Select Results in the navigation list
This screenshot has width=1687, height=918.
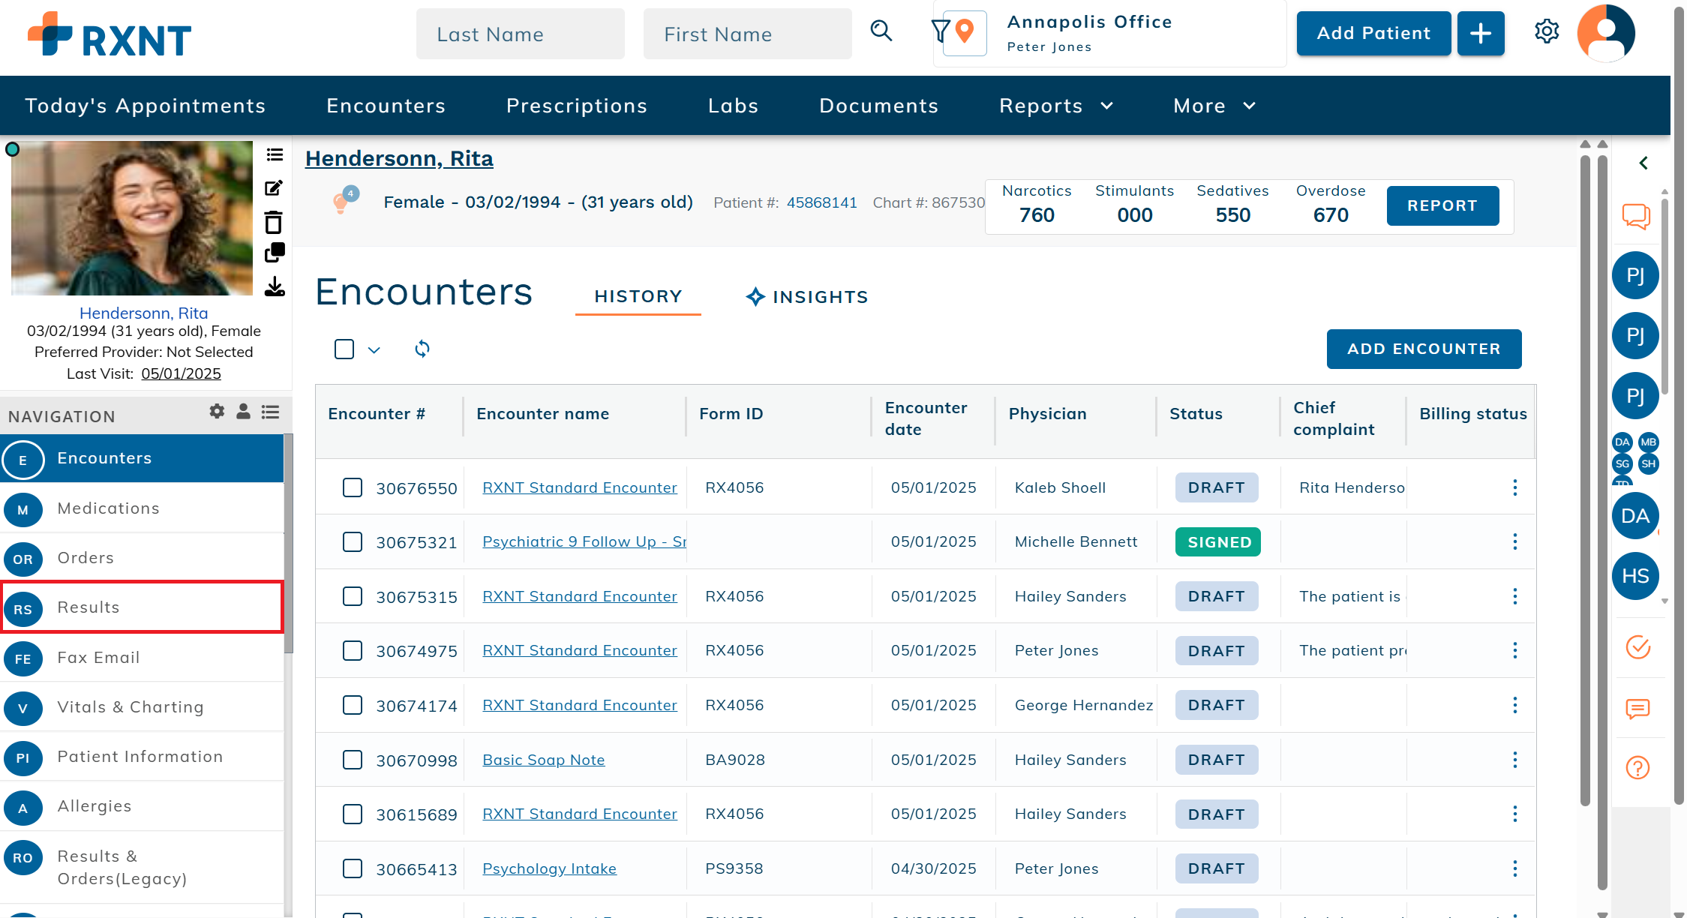(x=143, y=607)
